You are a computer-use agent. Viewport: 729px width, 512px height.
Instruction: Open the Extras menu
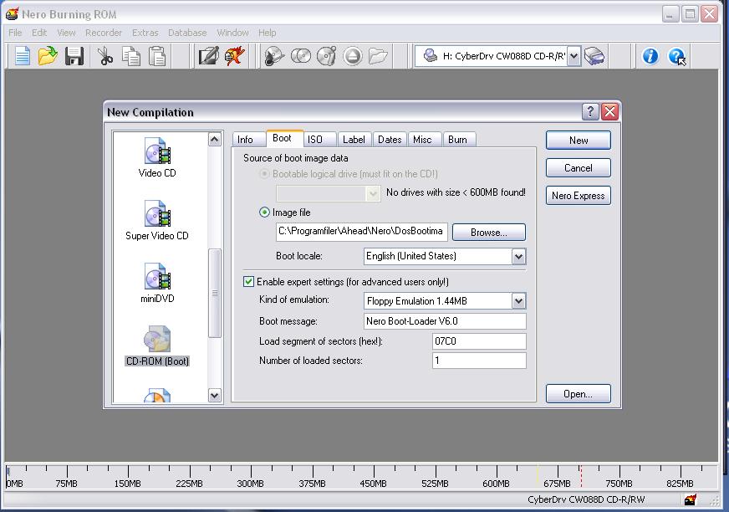(x=145, y=33)
